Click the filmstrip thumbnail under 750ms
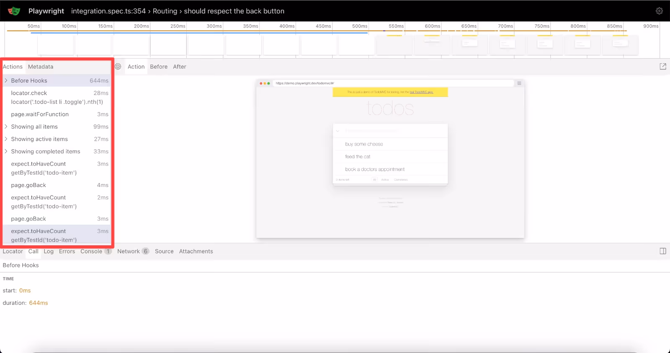 coord(545,45)
